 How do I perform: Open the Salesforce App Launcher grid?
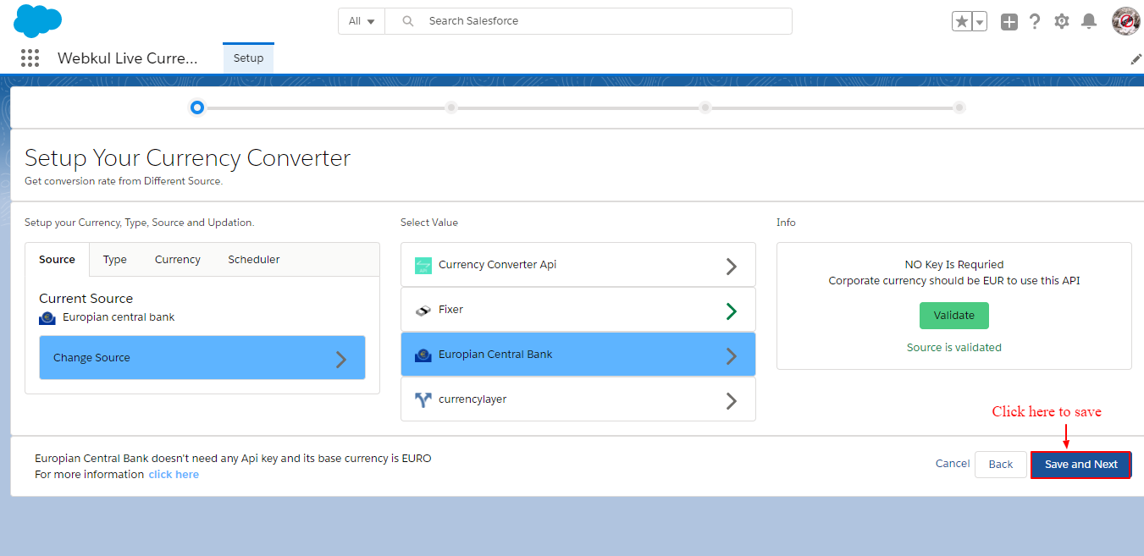[30, 58]
